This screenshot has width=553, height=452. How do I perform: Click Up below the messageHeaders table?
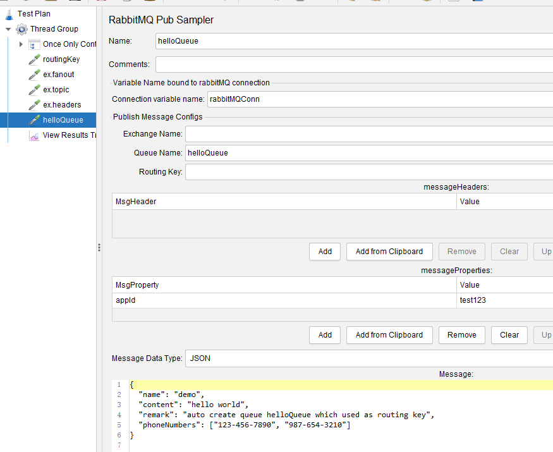544,252
